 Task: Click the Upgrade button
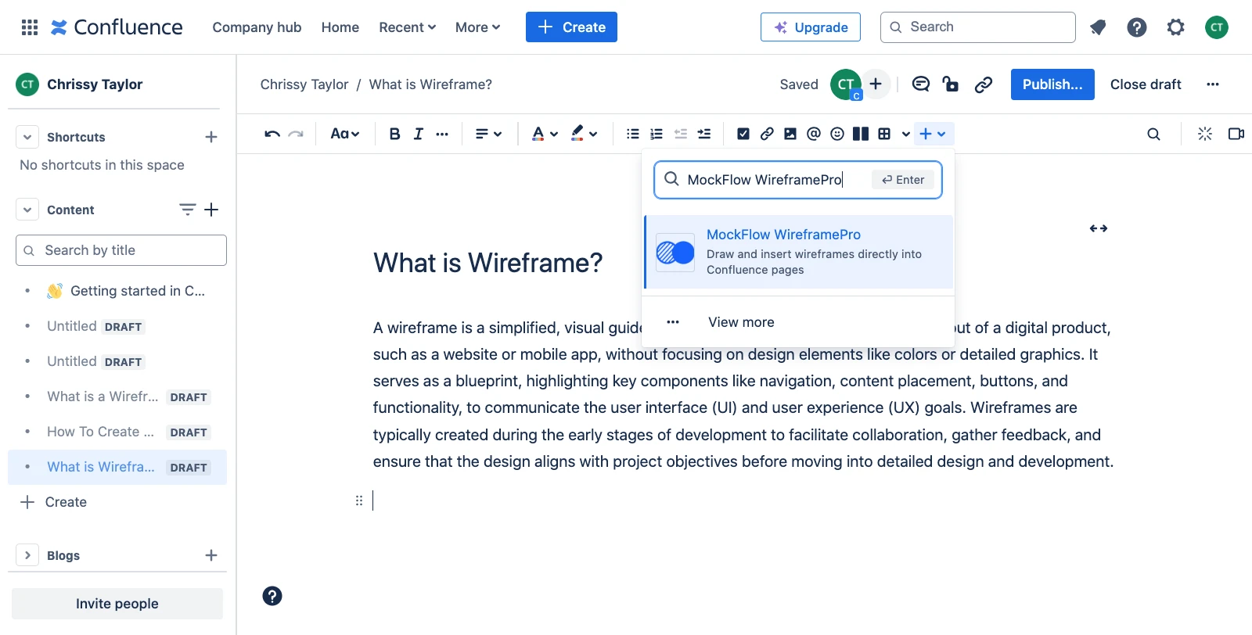coord(811,27)
